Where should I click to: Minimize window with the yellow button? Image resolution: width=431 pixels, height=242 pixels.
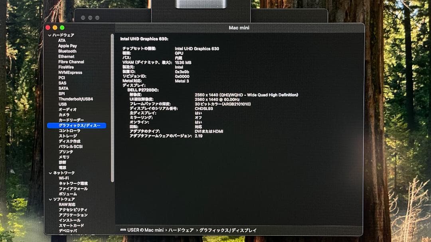pos(55,28)
